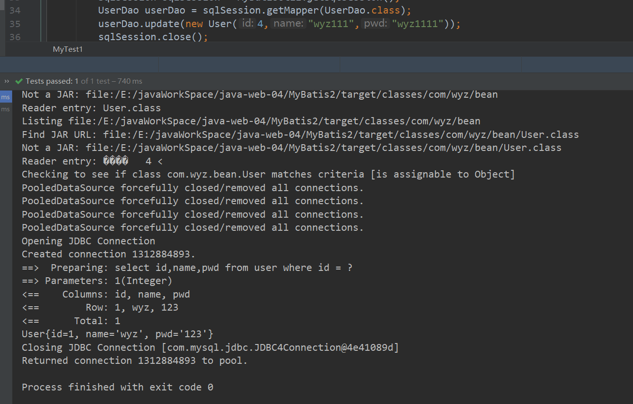Click the "Reader entry: User.class" console line
633x404 pixels.
91,108
